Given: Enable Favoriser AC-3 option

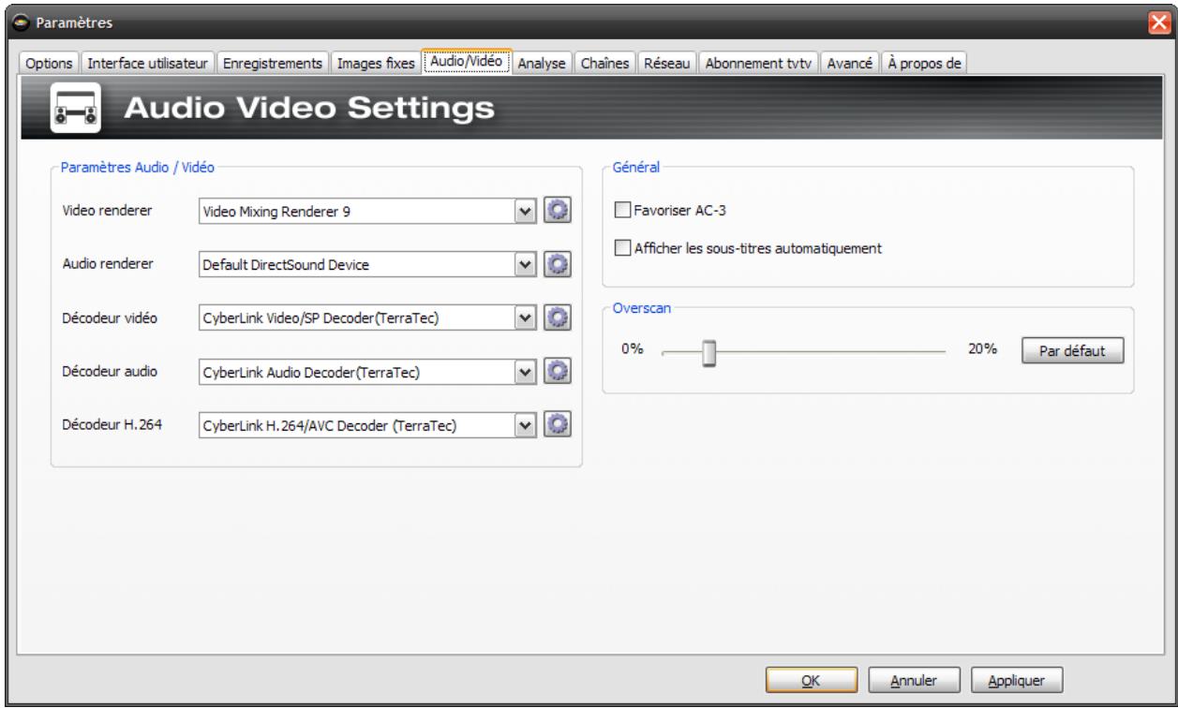Looking at the screenshot, I should click(x=622, y=210).
